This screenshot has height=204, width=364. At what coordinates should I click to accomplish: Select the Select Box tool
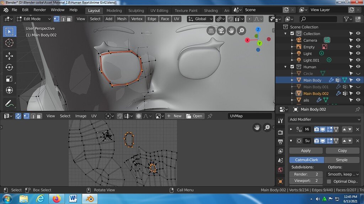tap(9, 31)
